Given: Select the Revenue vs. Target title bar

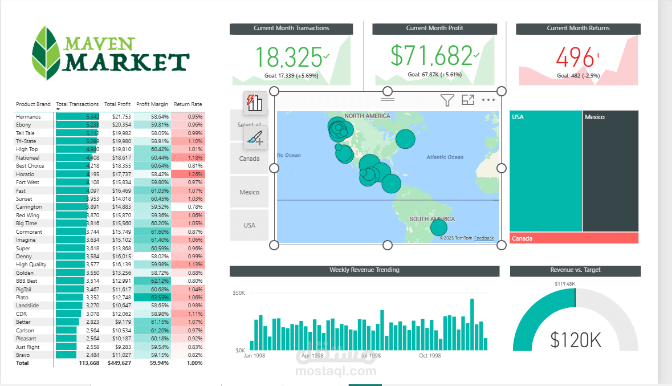Looking at the screenshot, I should point(575,270).
